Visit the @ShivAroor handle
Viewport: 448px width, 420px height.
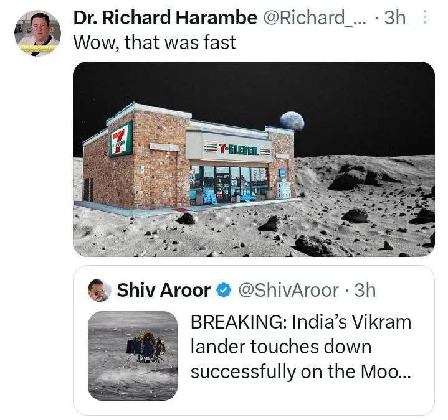point(288,291)
